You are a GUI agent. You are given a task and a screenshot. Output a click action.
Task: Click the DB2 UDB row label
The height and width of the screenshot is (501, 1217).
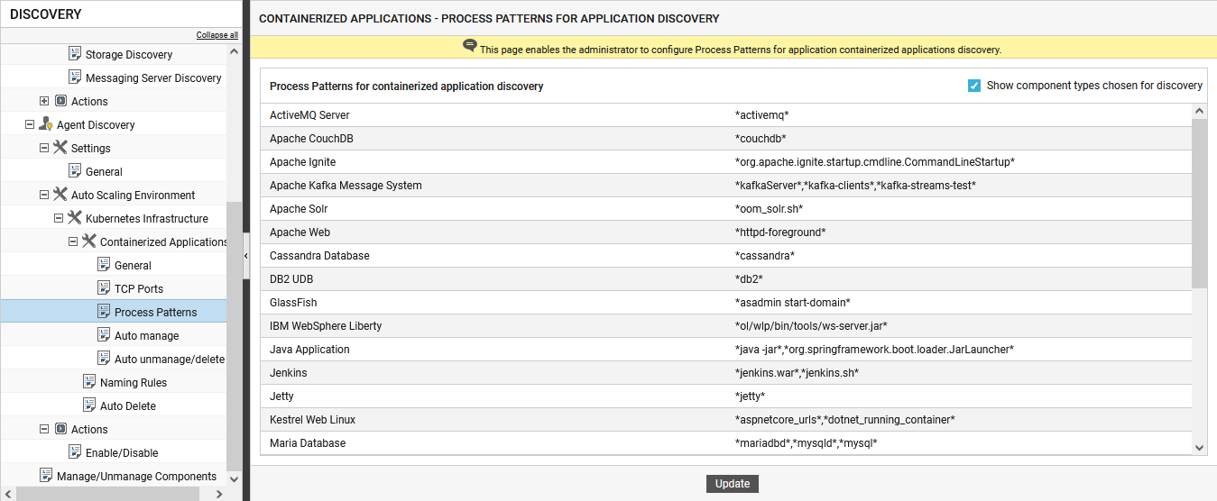point(291,279)
